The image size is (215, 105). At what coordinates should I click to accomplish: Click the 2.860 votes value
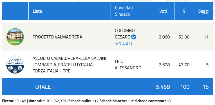pyautogui.click(x=164, y=37)
